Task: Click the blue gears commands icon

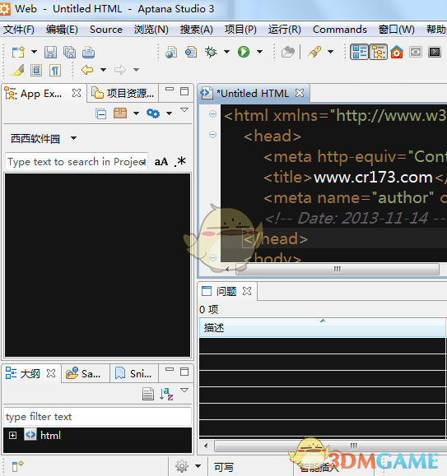Action: [x=153, y=113]
